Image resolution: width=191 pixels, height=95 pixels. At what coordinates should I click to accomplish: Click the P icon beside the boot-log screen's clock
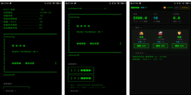(11, 3)
